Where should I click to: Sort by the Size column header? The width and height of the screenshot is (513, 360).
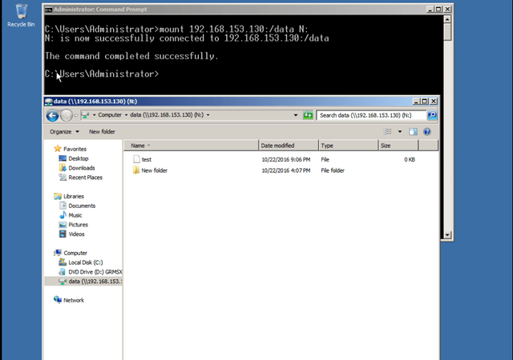tap(398, 146)
